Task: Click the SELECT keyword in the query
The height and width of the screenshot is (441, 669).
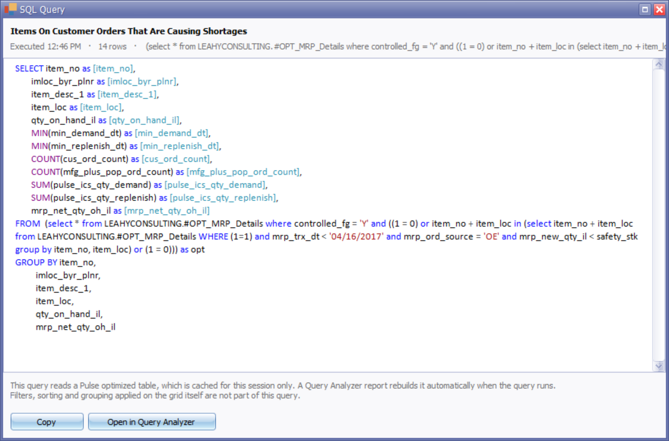Action: [x=29, y=68]
